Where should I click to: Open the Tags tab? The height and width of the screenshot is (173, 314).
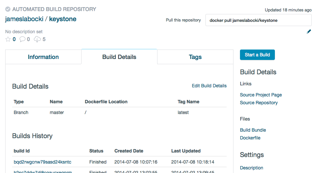pyautogui.click(x=195, y=57)
